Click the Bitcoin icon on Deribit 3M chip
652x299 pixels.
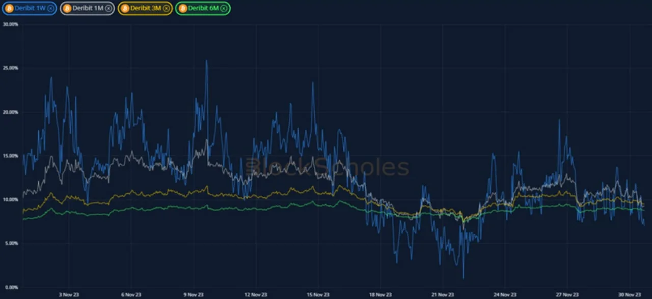[125, 8]
